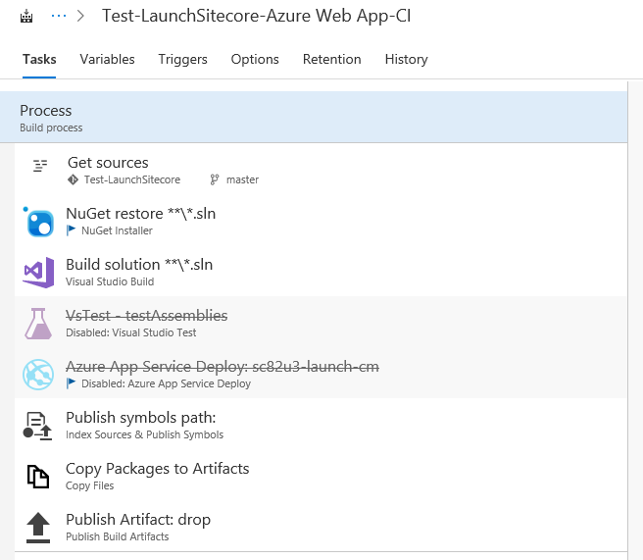Select the Get sources step
This screenshot has height=560, width=643.
321,170
